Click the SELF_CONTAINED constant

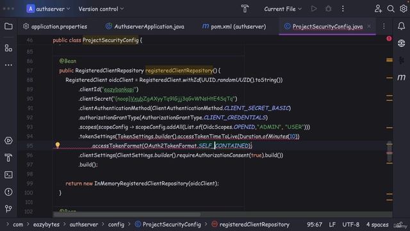click(224, 146)
